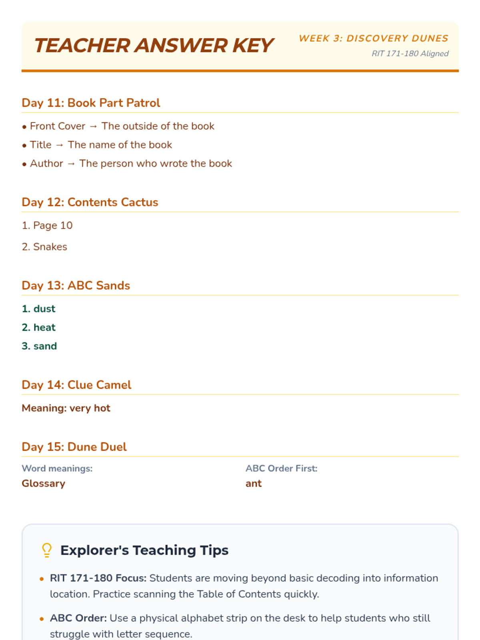The image size is (480, 640).
Task: Select the Front Cover answer line
Action: (x=122, y=126)
